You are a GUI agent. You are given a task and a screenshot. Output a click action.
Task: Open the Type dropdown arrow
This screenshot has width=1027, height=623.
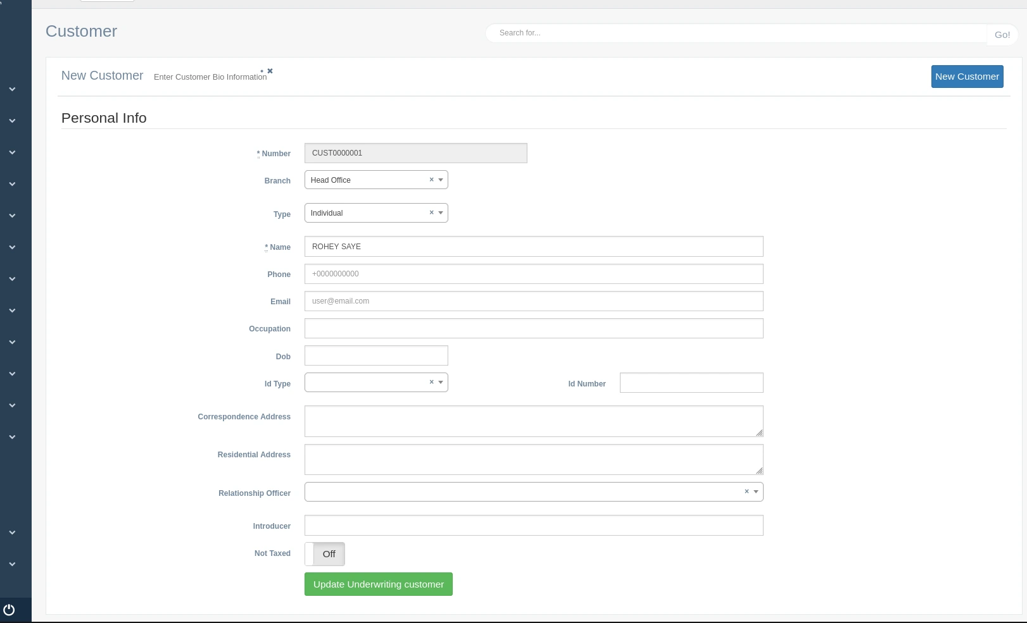(441, 213)
